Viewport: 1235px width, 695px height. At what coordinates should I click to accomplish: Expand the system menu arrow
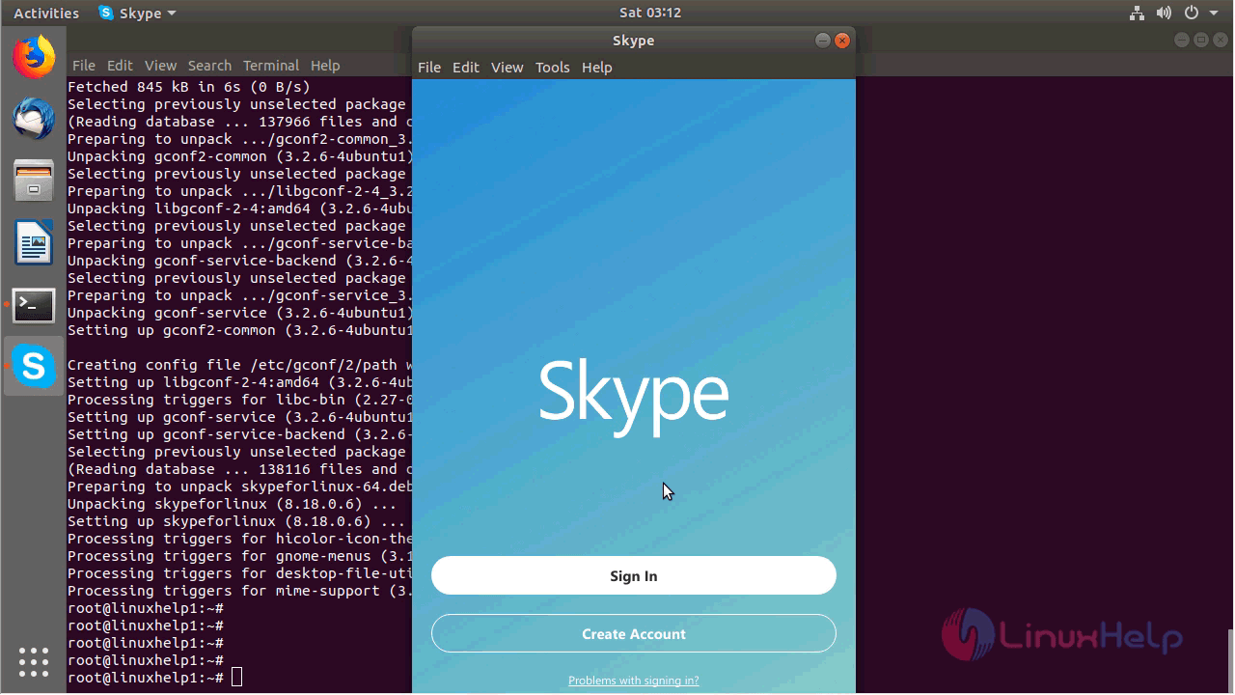(x=1214, y=14)
